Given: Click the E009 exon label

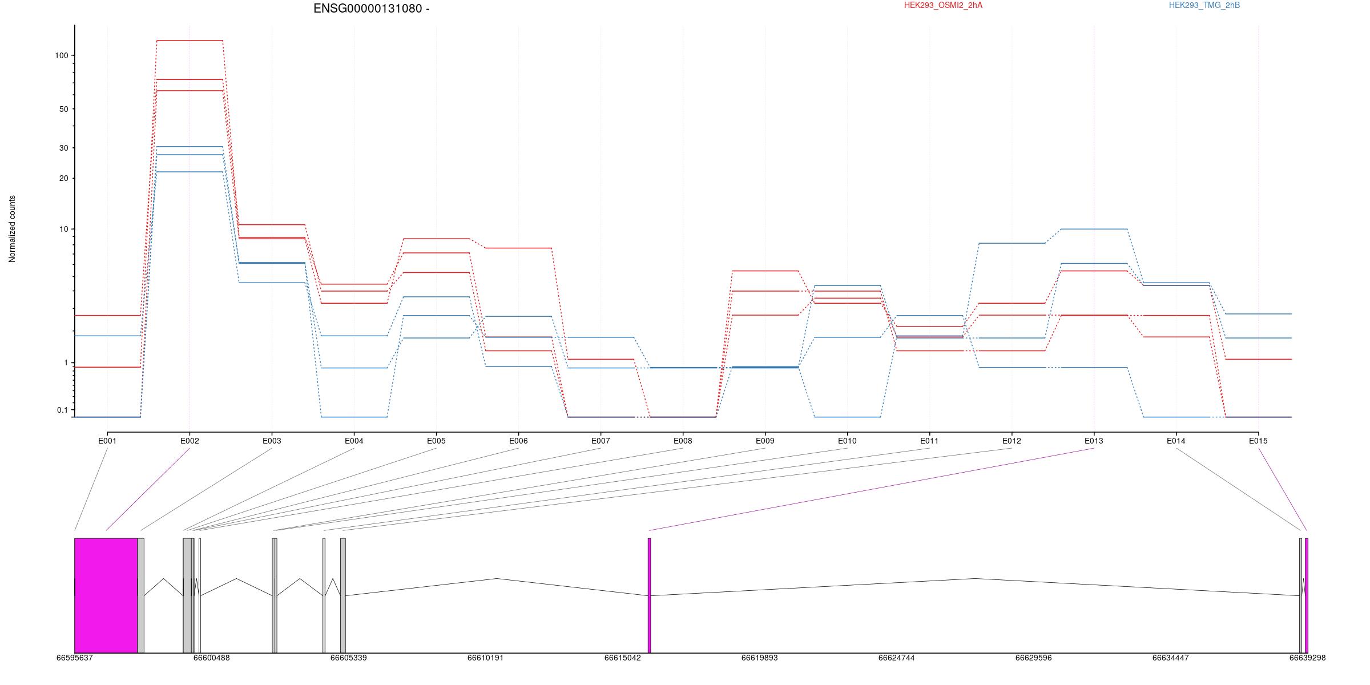Looking at the screenshot, I should click(x=765, y=441).
